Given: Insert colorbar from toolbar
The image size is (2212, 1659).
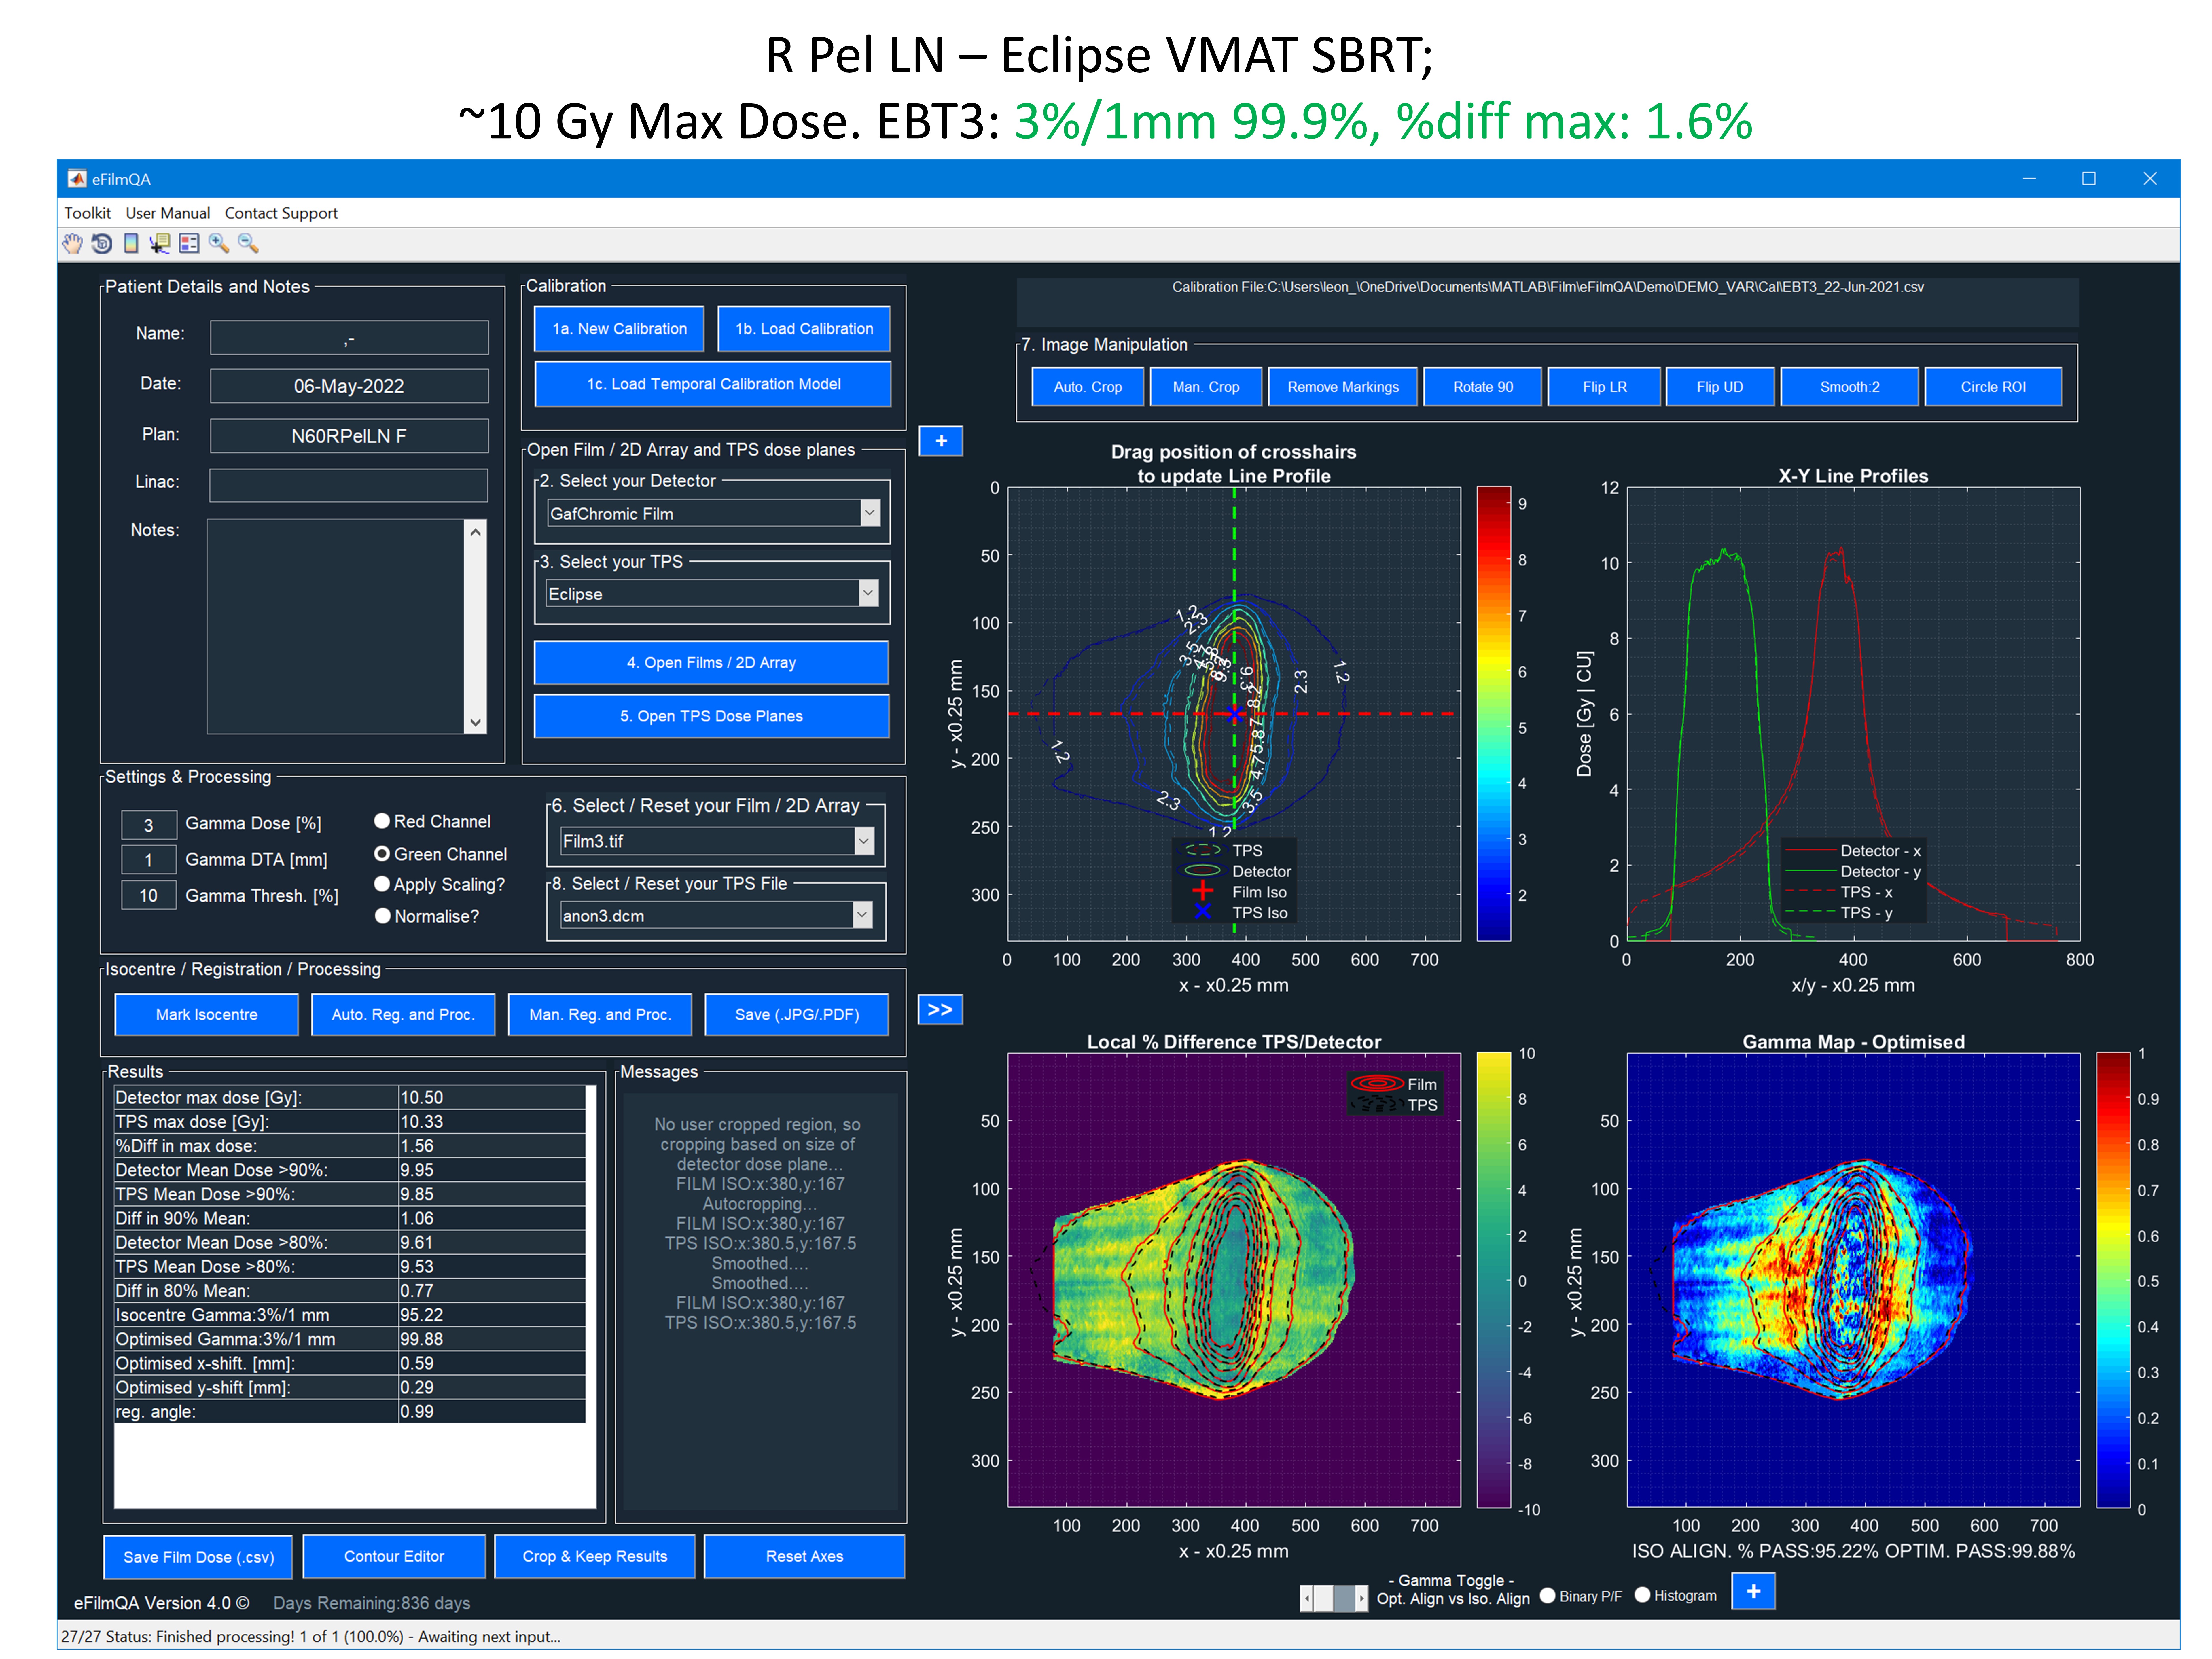Looking at the screenshot, I should pos(131,243).
